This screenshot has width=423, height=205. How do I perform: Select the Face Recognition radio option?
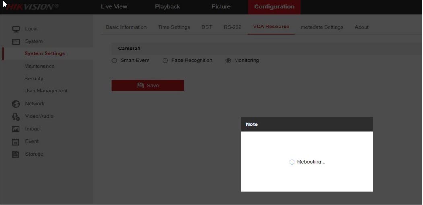click(x=165, y=61)
